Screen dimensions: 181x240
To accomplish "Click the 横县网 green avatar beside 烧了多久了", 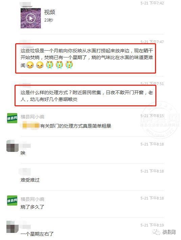I will click(12, 201).
